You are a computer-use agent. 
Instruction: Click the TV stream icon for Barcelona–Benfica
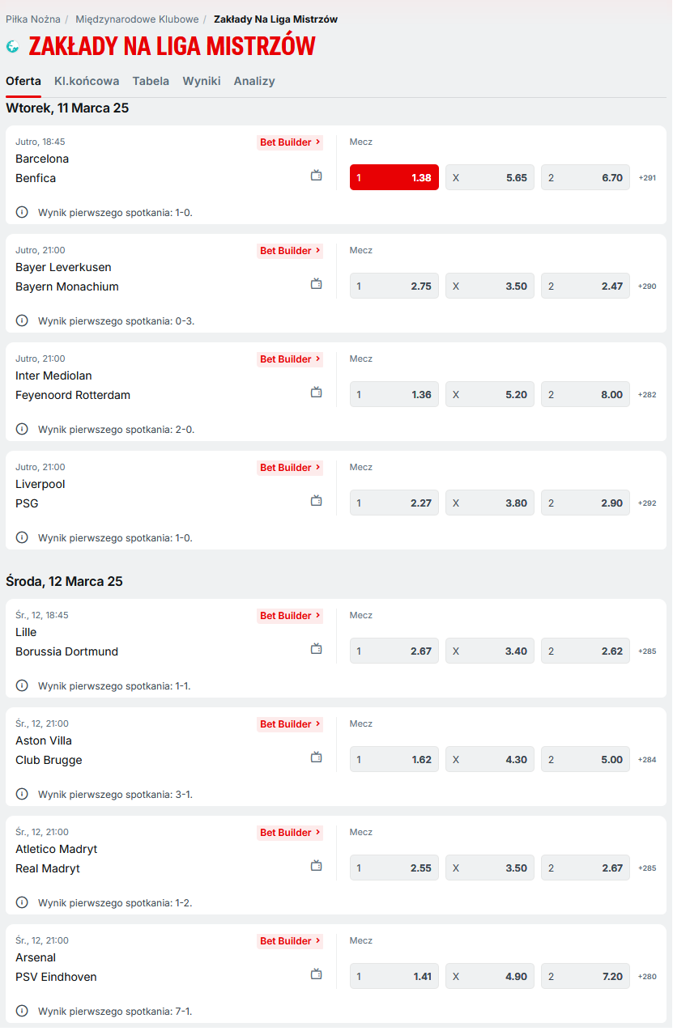[317, 175]
